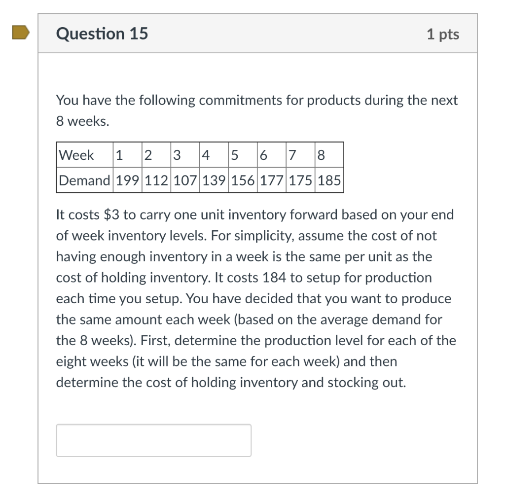Select the Question 15 heading
This screenshot has width=505, height=499.
pyautogui.click(x=102, y=34)
